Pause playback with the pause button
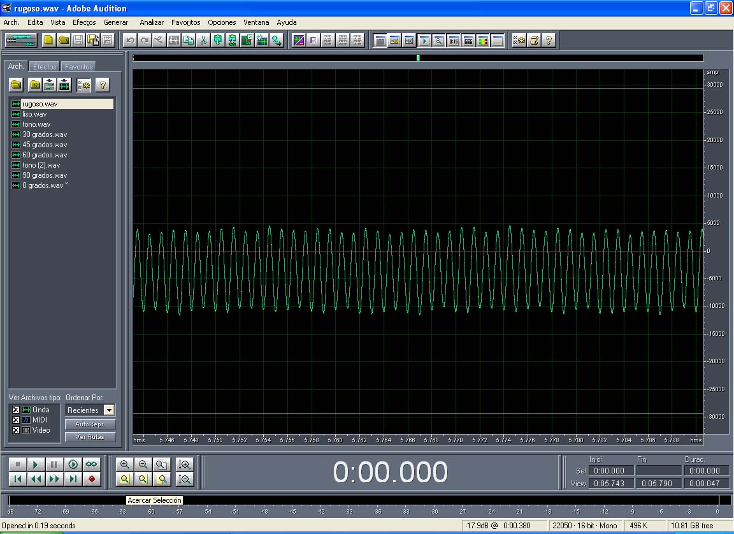This screenshot has width=734, height=534. coord(54,465)
